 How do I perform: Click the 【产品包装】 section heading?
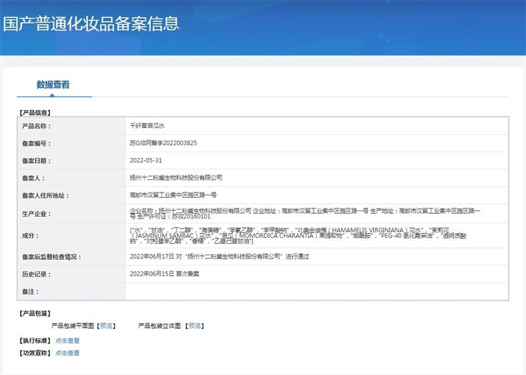click(x=35, y=314)
